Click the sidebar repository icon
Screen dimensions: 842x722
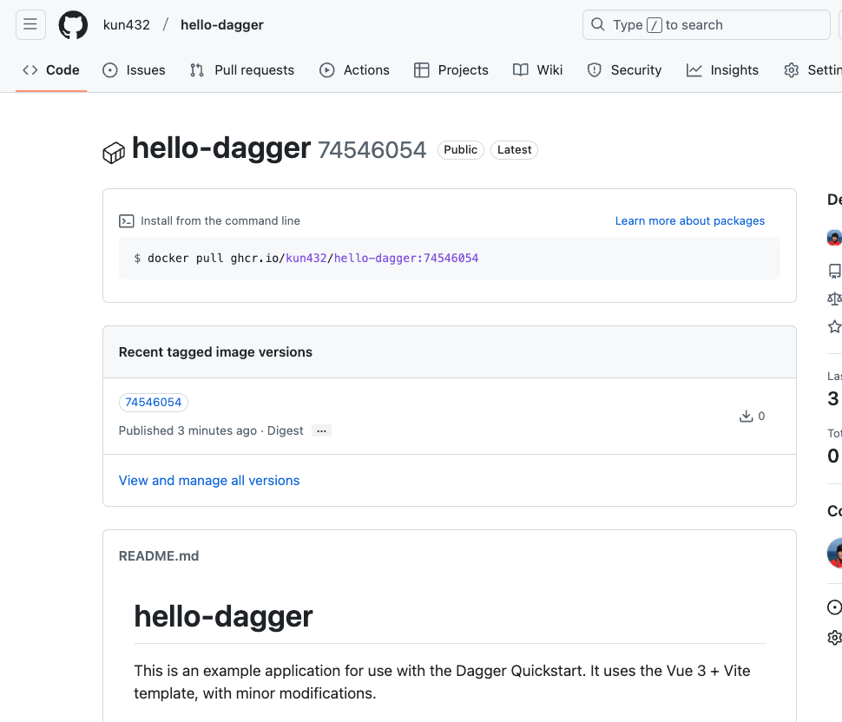click(x=834, y=271)
